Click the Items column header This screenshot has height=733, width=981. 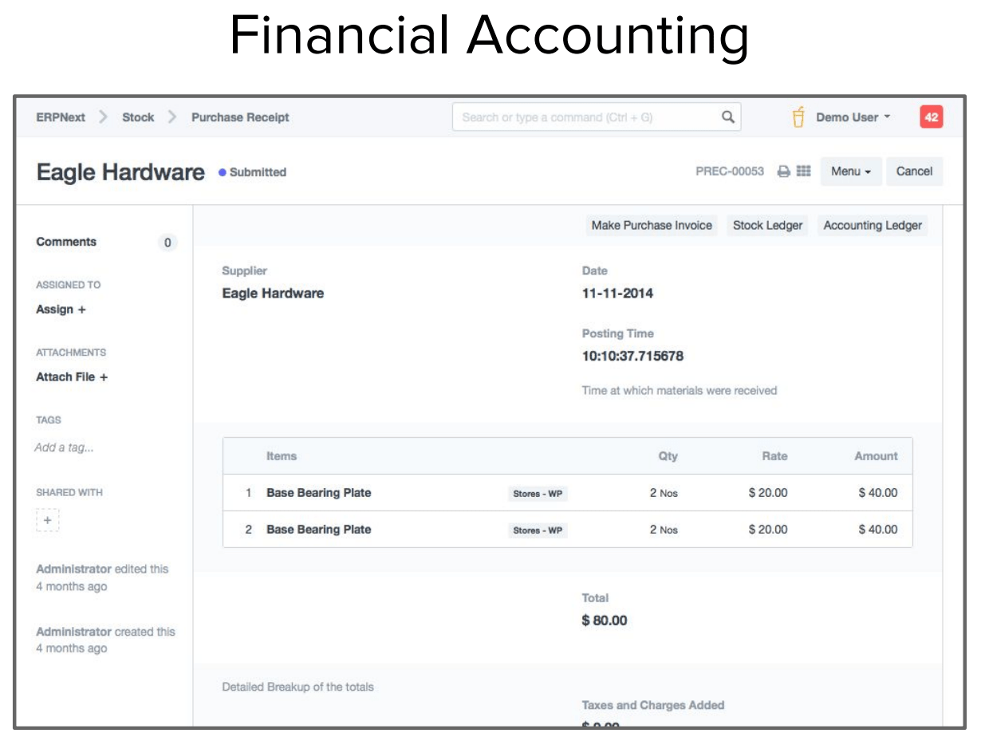coord(282,456)
